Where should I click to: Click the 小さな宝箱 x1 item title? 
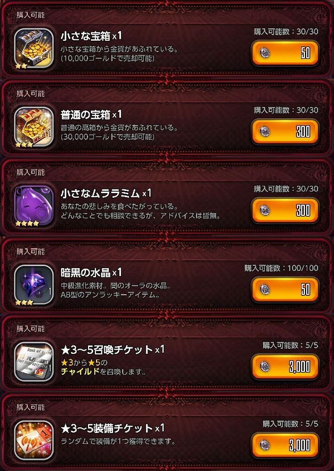(x=91, y=36)
